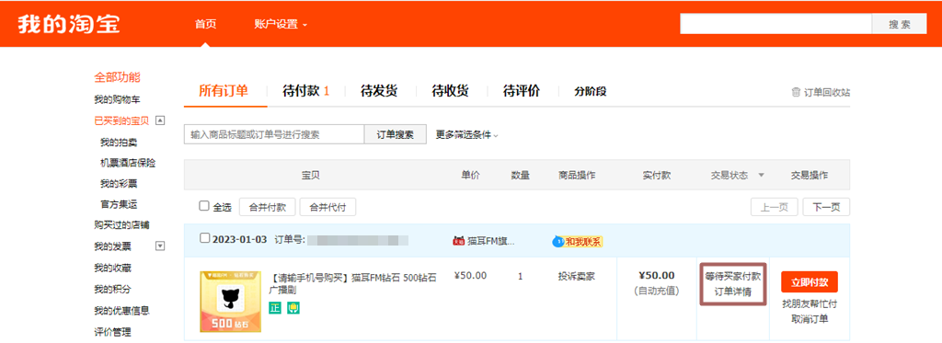Go to 首页 in top navigation
This screenshot has width=942, height=343.
(x=205, y=25)
